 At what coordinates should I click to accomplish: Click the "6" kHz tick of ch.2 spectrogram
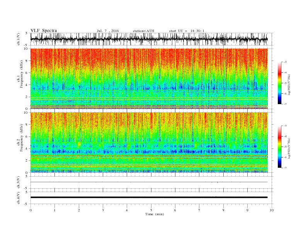(x=27, y=137)
